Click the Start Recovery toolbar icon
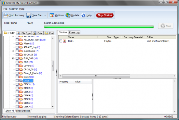179x120 pixels. pyautogui.click(x=6, y=15)
